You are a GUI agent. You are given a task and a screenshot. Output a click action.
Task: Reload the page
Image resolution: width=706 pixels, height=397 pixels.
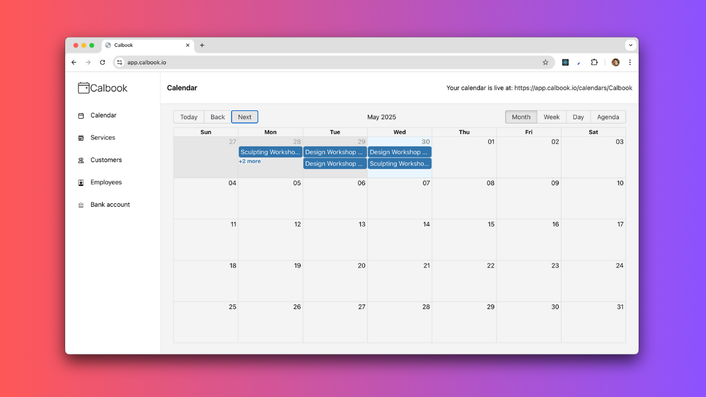pos(102,62)
